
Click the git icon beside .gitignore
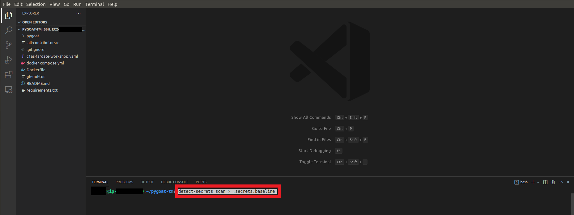(23, 50)
